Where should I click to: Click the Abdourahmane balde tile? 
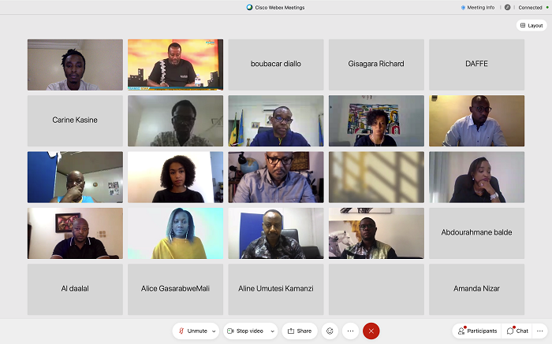(x=476, y=233)
